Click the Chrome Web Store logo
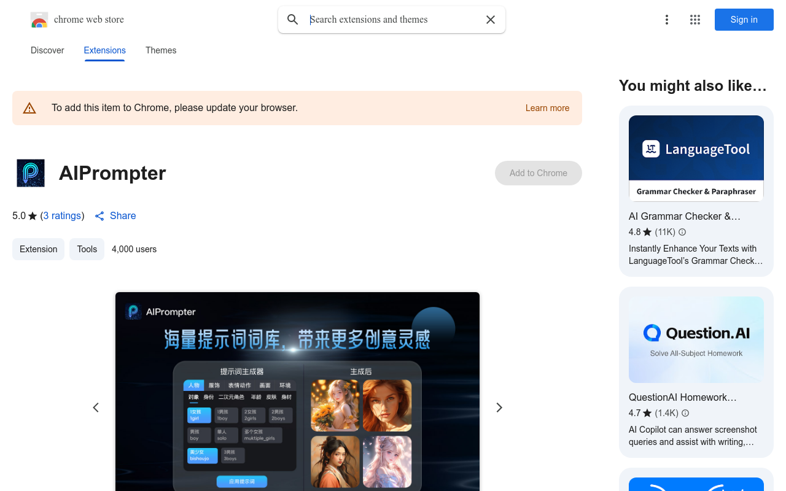786x491 pixels. (x=39, y=20)
